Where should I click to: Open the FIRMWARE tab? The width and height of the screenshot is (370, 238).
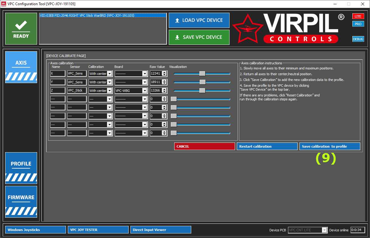(21, 202)
